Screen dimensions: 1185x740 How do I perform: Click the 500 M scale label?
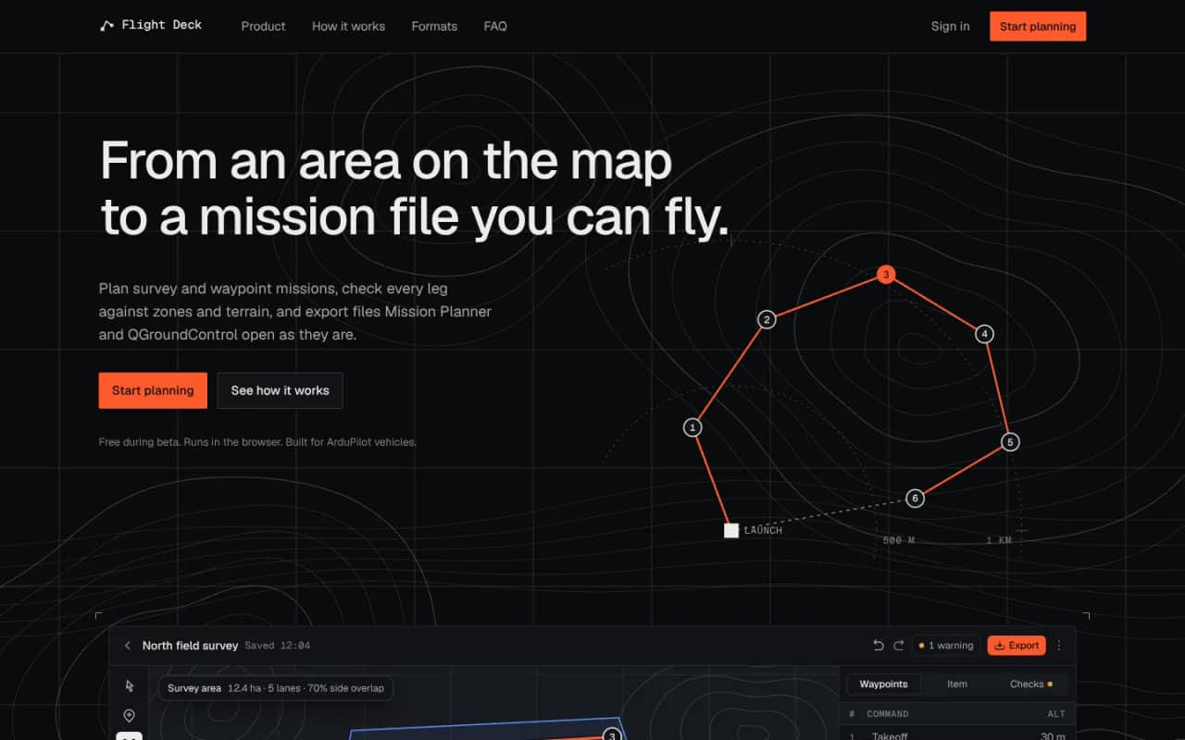pos(898,540)
